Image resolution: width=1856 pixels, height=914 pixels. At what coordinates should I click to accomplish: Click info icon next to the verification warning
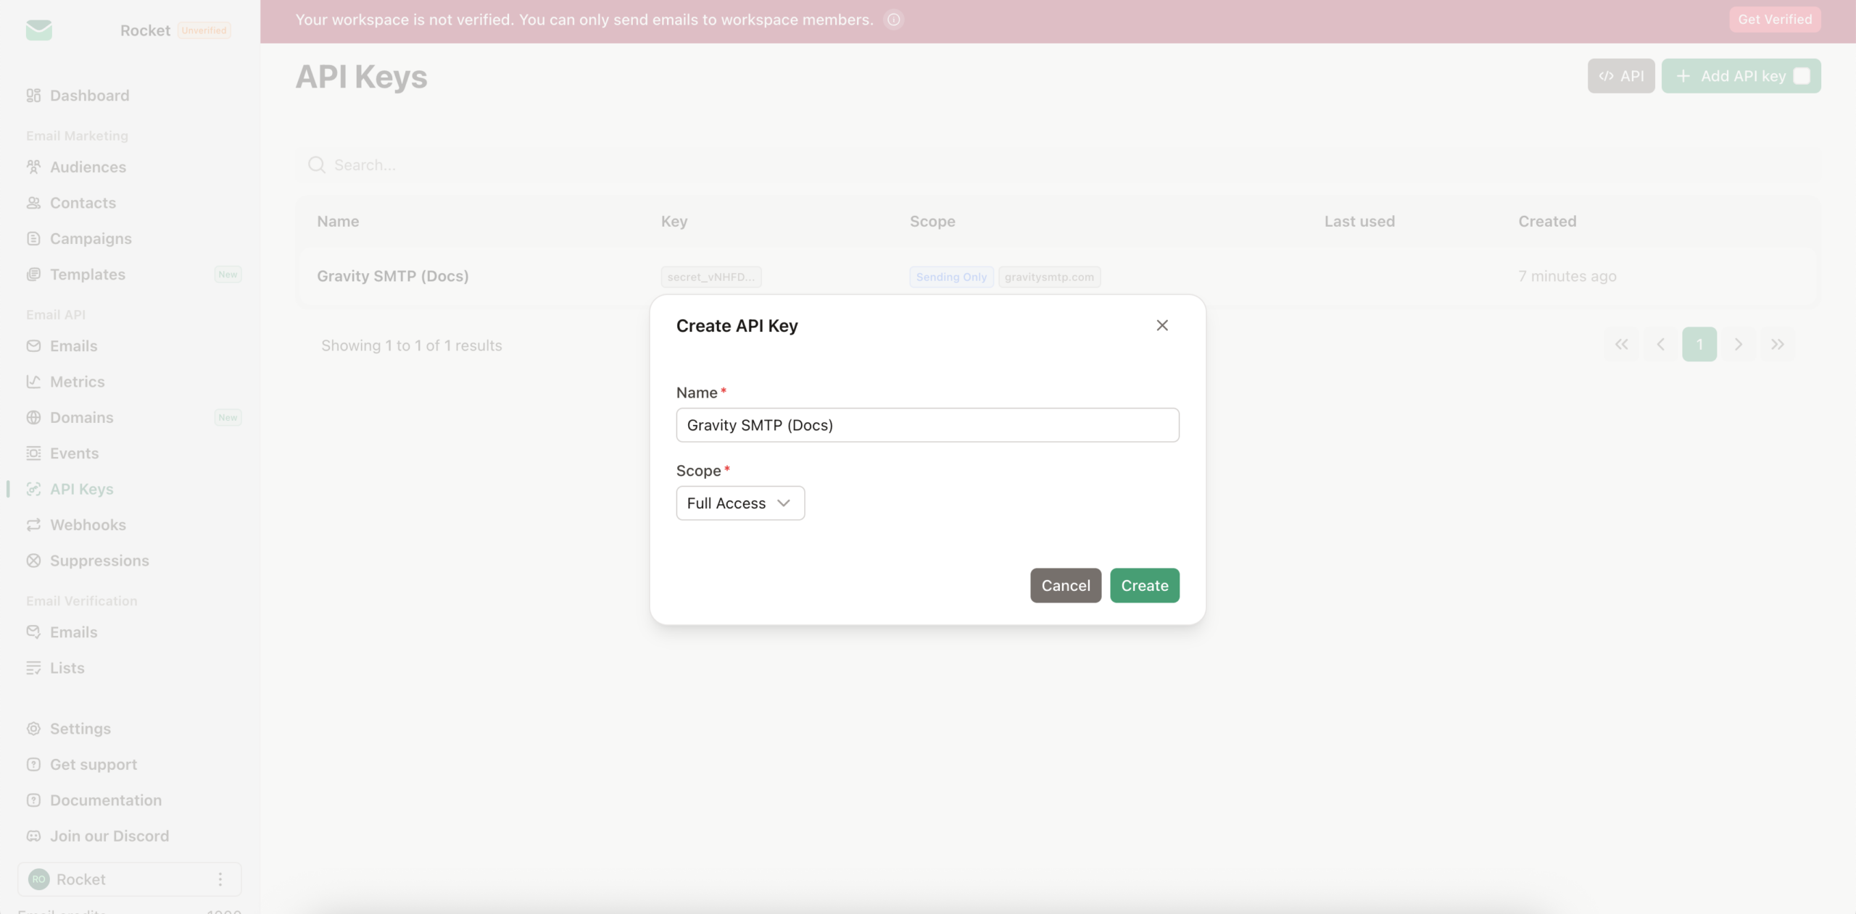894,20
